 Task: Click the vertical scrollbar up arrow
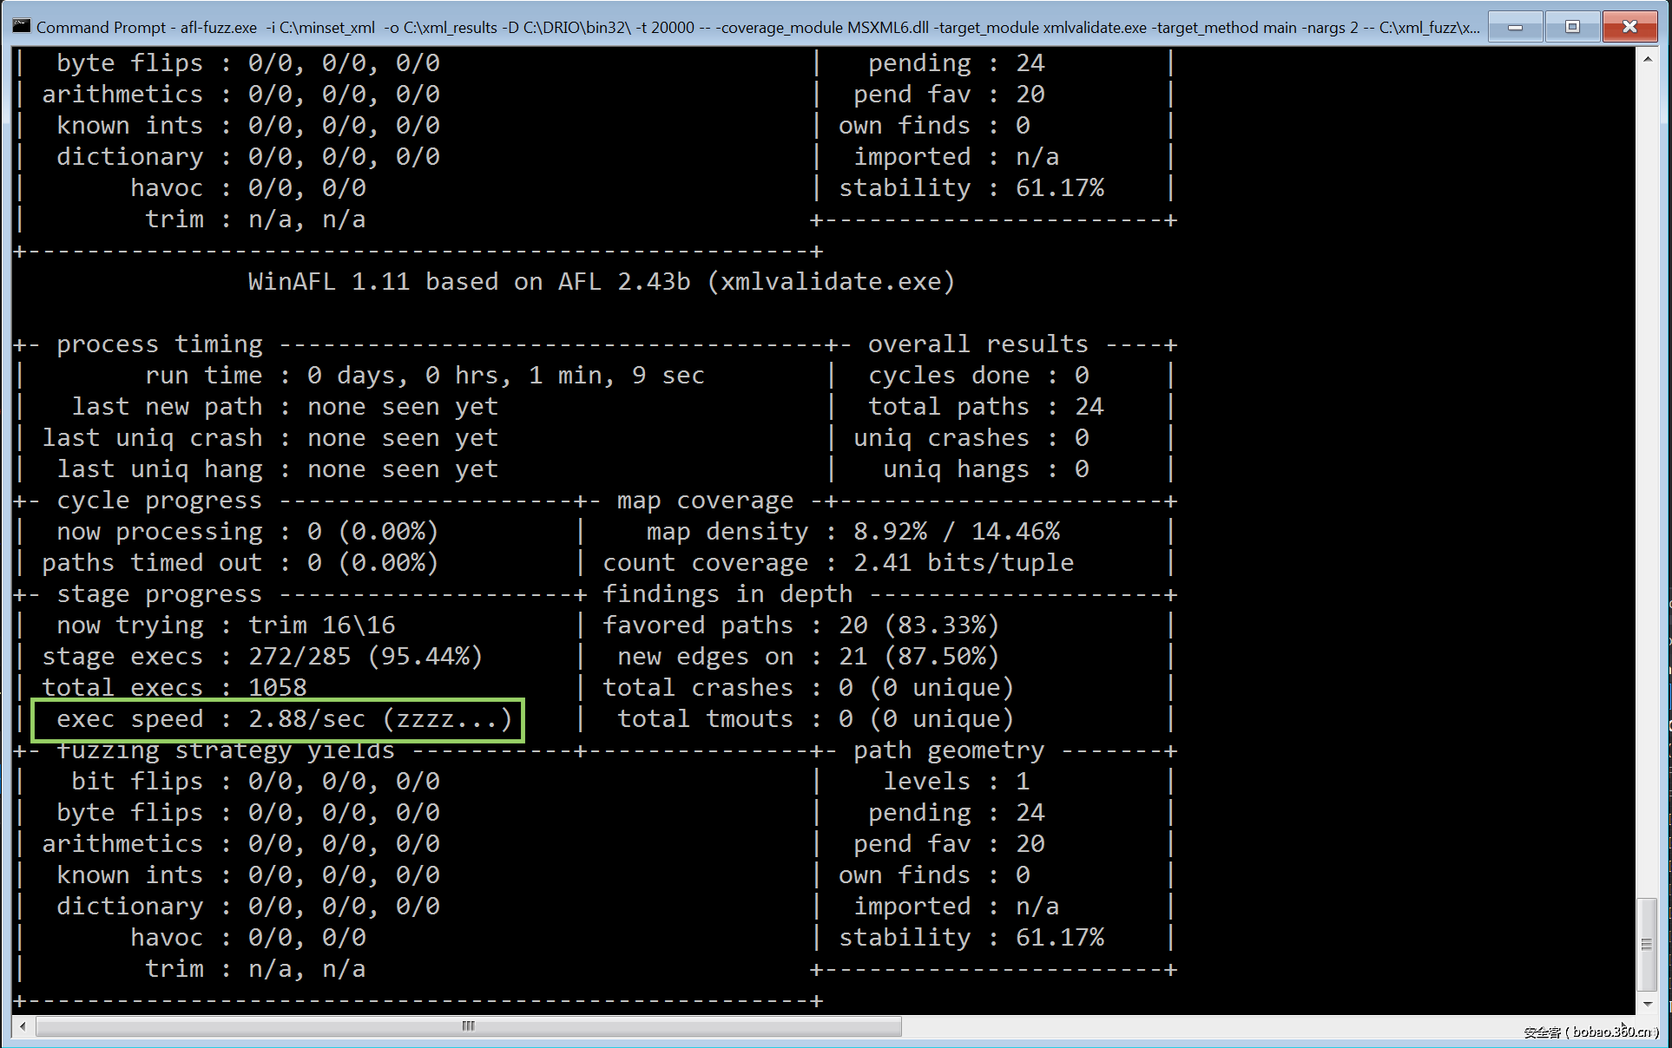click(1647, 59)
